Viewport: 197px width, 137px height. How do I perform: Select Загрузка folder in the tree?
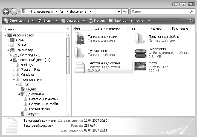click(33, 114)
